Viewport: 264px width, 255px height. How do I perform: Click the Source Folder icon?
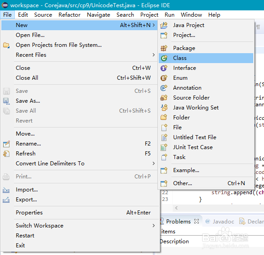coord(164,98)
